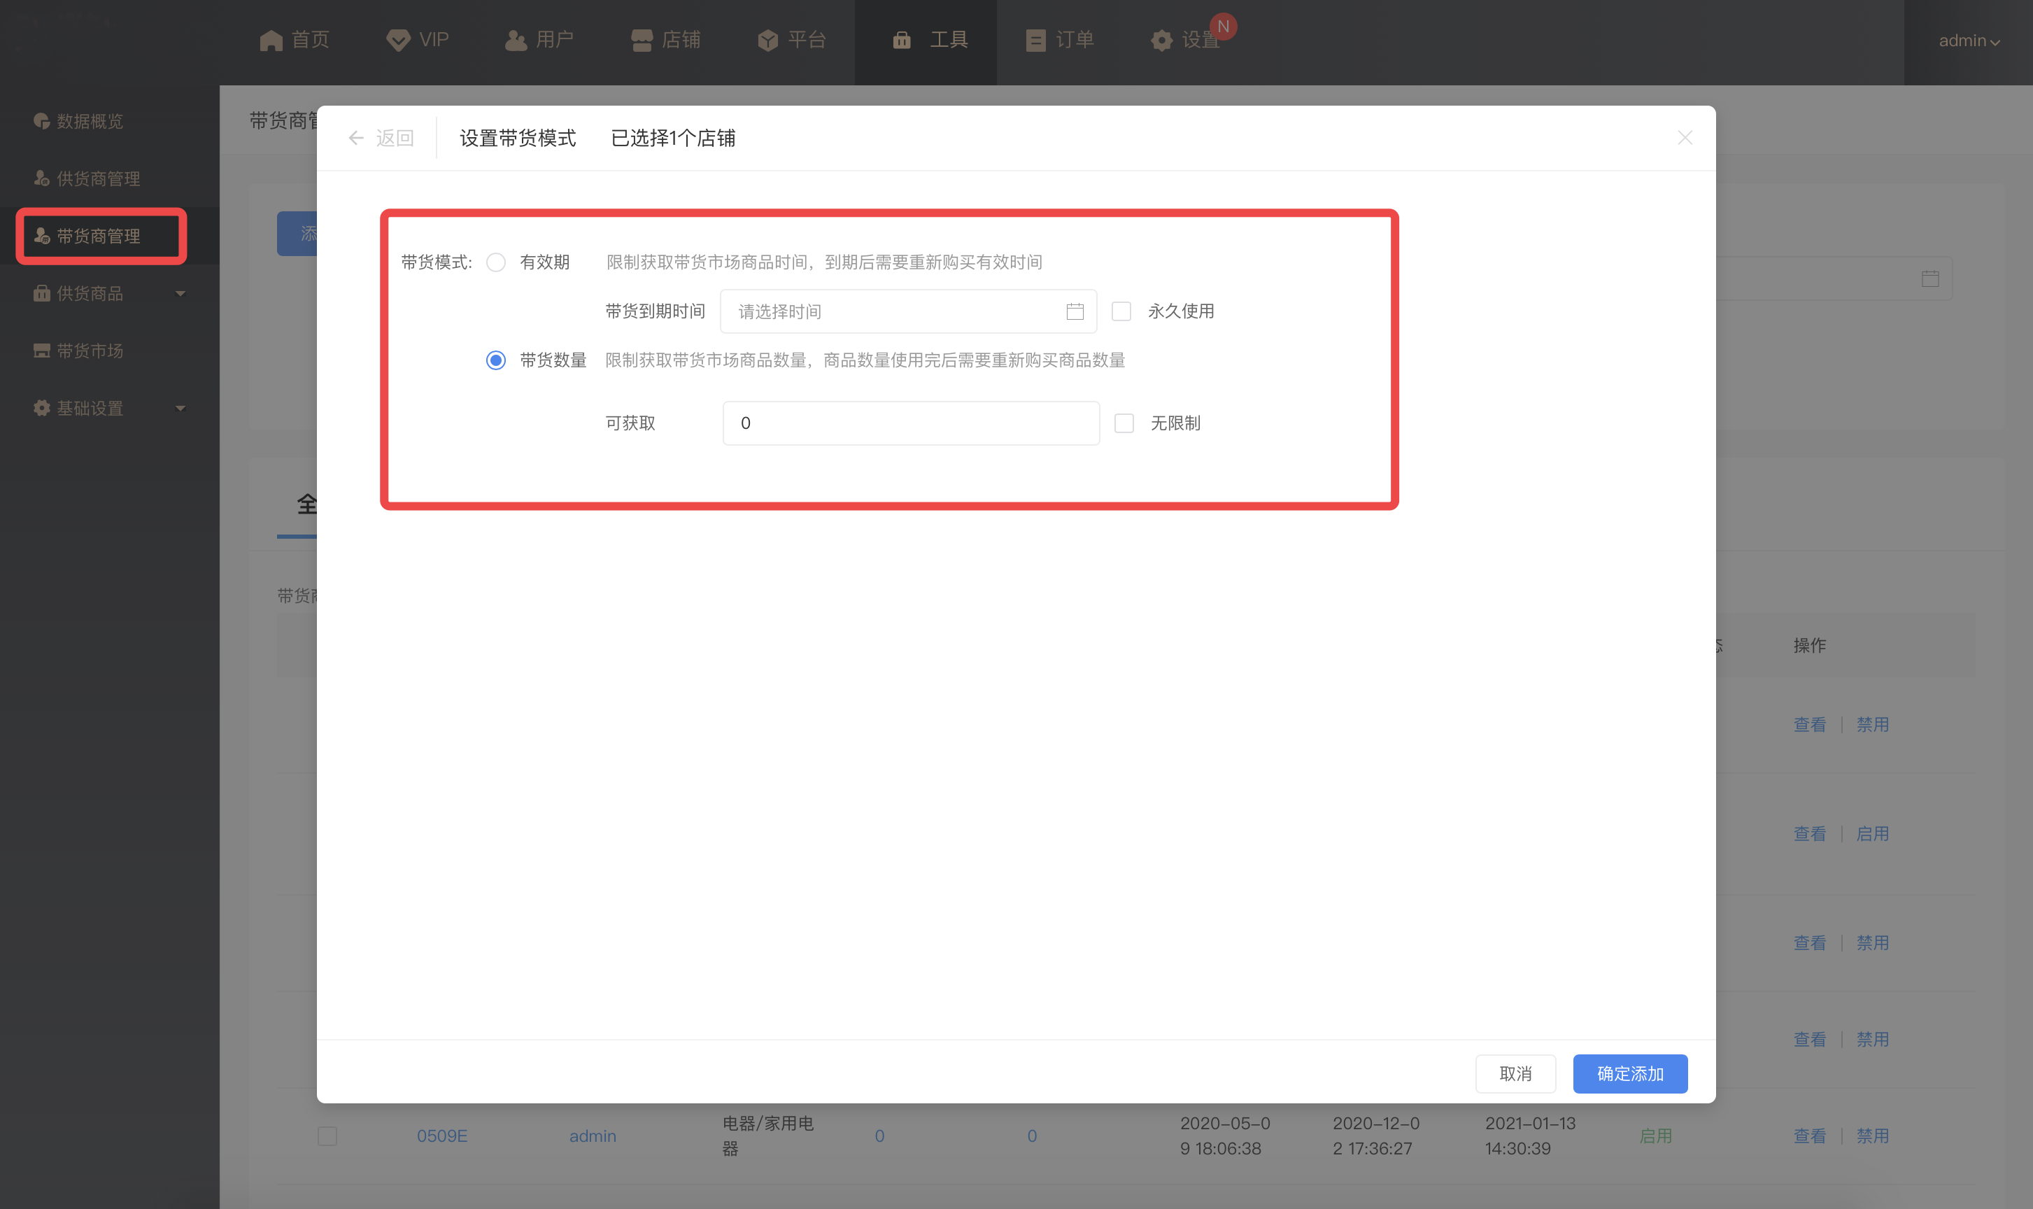2033x1209 pixels.
Task: Click the store (店铺) icon in the navigation
Action: [642, 40]
